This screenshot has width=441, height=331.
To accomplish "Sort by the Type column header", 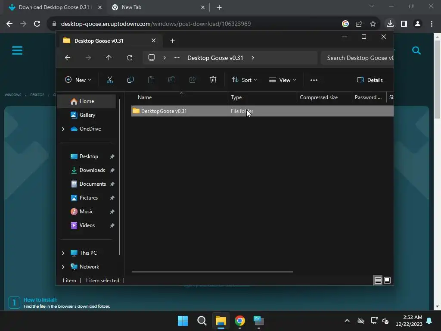I will 262,97.
